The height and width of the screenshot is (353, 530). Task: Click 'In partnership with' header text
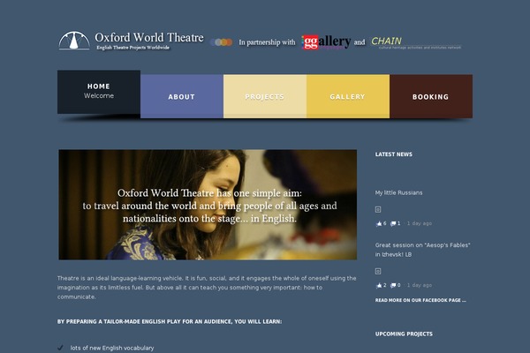coord(267,42)
